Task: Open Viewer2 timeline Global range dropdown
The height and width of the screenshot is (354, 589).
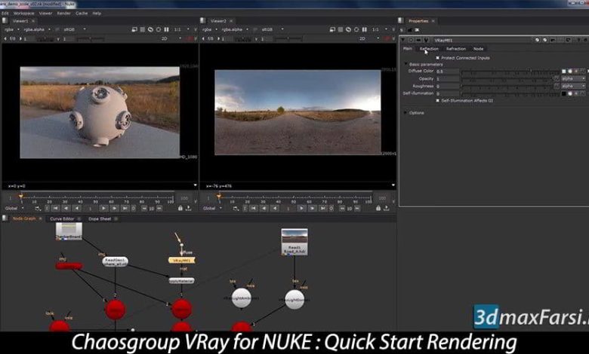Action: (x=212, y=209)
